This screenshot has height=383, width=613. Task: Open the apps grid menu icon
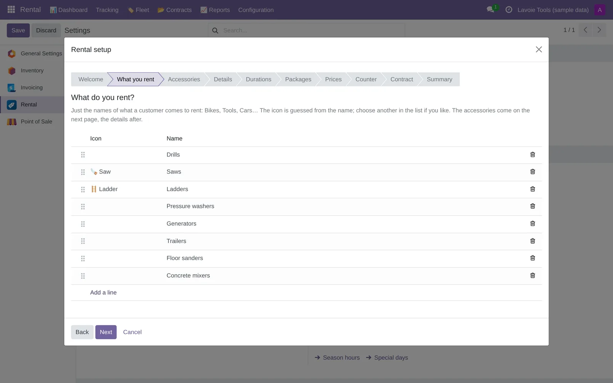pos(11,10)
